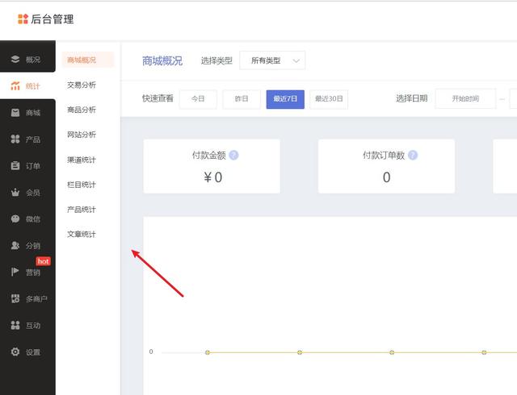Click the 开始时间 start date field

click(x=465, y=98)
